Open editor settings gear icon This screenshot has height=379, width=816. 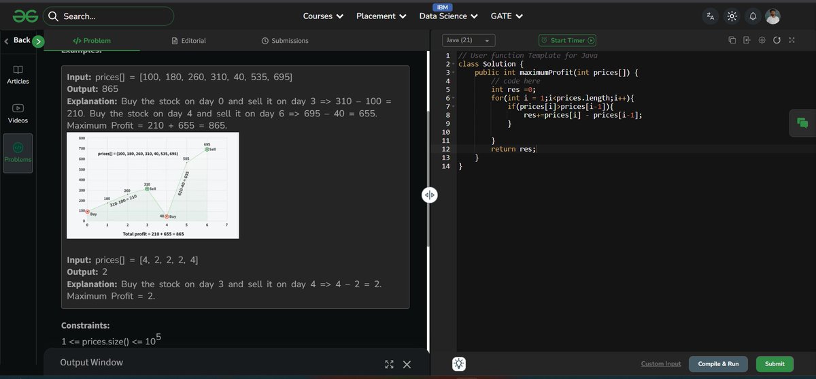(x=762, y=40)
